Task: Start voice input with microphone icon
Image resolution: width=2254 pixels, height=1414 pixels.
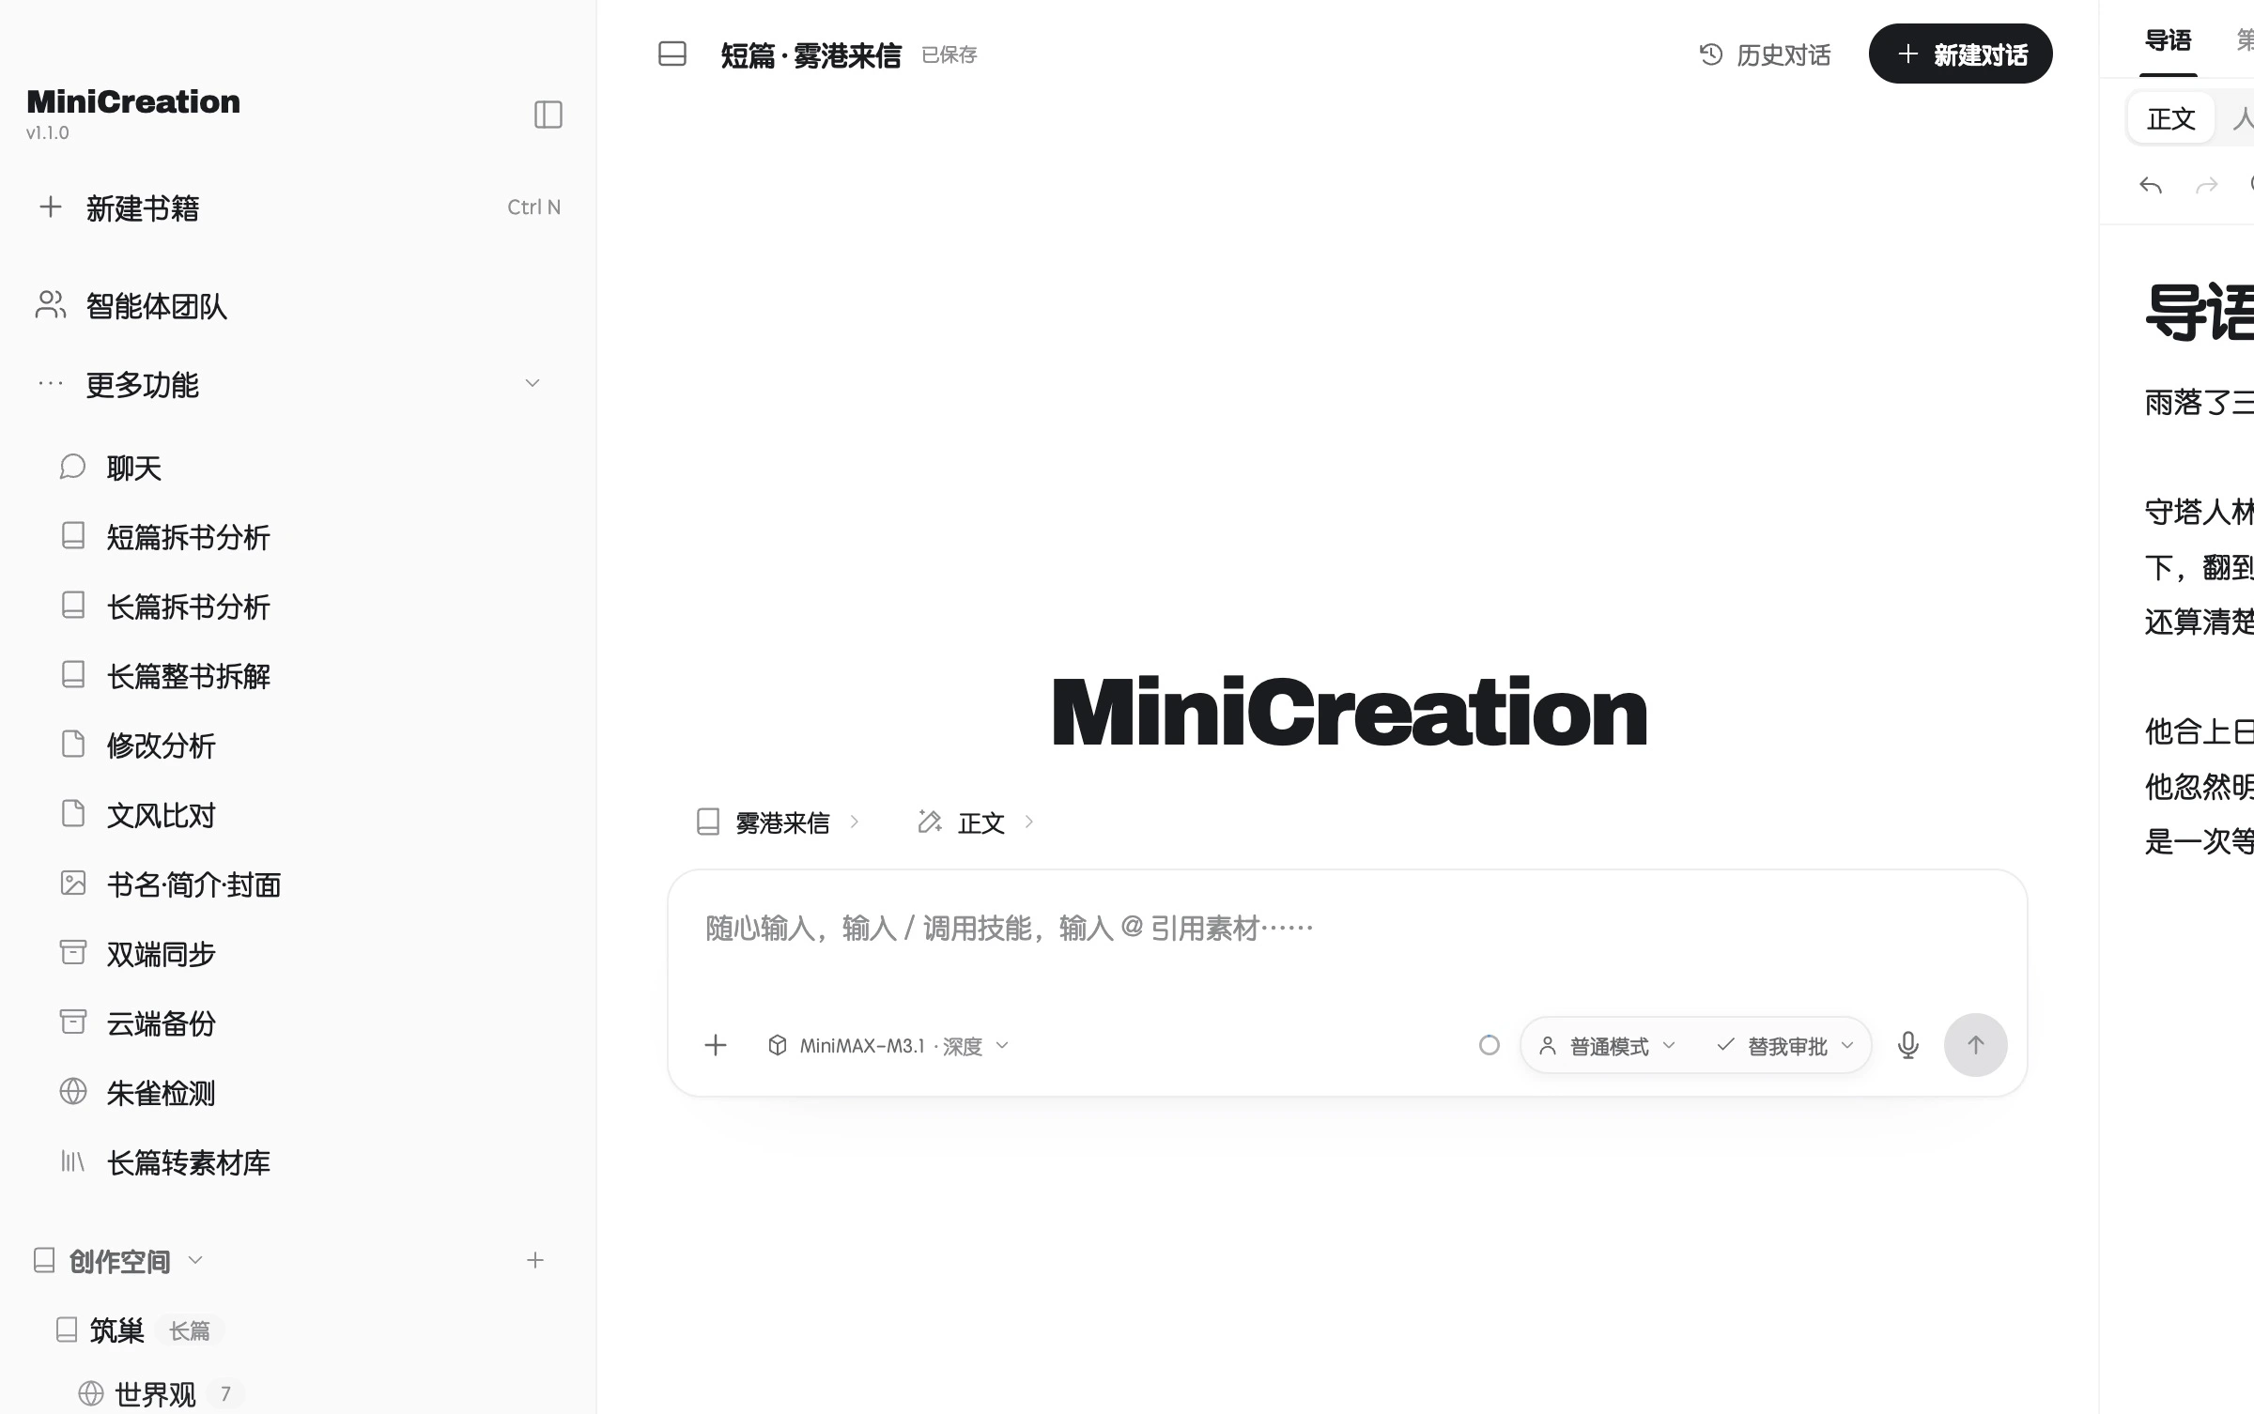Action: pos(1907,1045)
